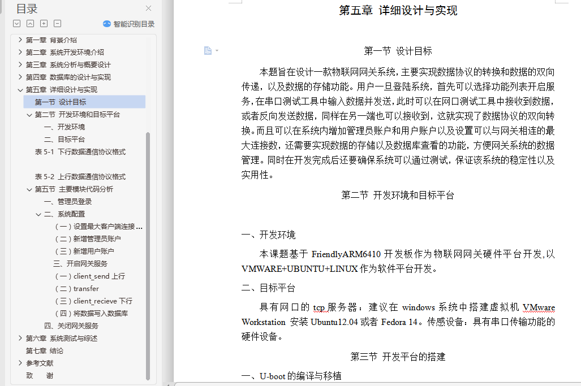Open 表 5-1 下行数据通信协议格式 entry
581x386 pixels.
(80, 151)
